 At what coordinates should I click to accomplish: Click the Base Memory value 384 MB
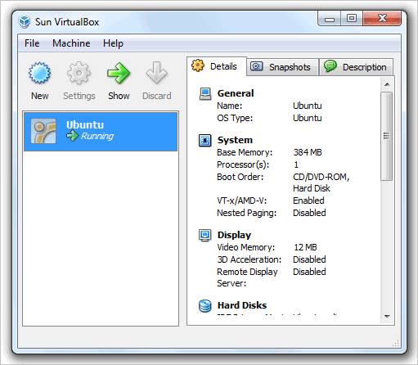coord(308,152)
